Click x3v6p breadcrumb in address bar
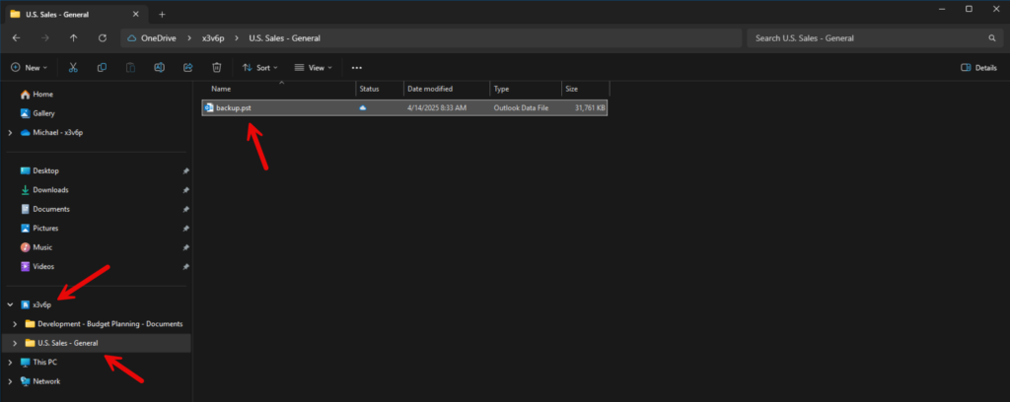The height and width of the screenshot is (402, 1010). click(x=212, y=38)
